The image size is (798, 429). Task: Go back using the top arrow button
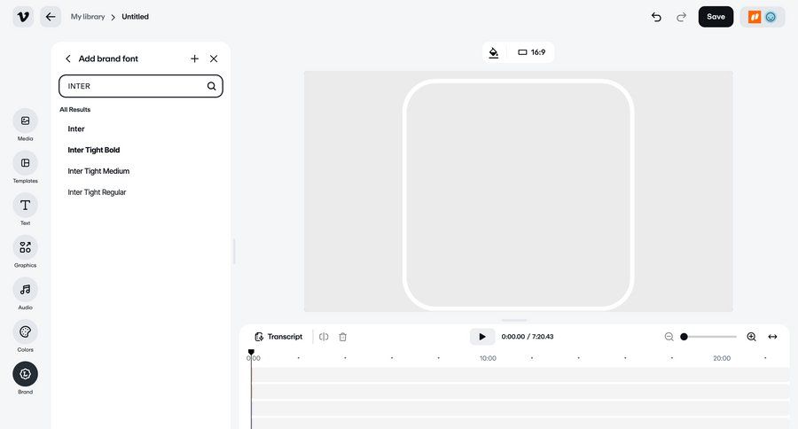pyautogui.click(x=51, y=17)
